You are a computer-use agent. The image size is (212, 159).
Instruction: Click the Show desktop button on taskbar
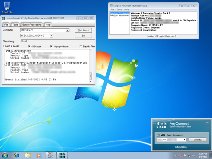(211, 155)
